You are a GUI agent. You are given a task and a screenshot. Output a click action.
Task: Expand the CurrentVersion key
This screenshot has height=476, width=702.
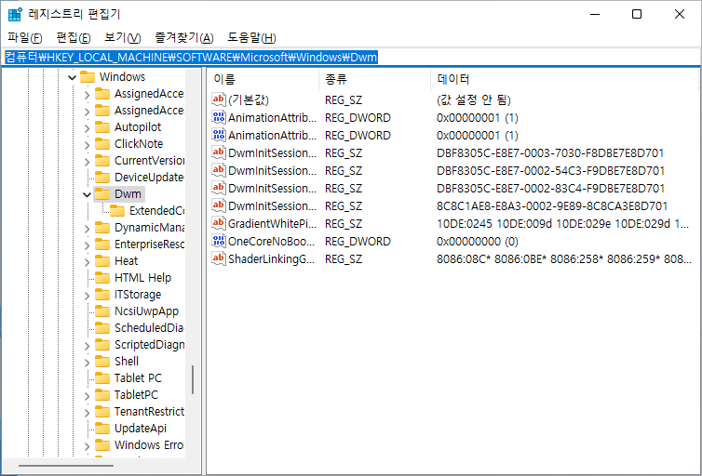tap(87, 162)
